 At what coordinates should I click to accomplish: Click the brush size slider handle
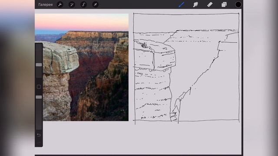pos(39,65)
